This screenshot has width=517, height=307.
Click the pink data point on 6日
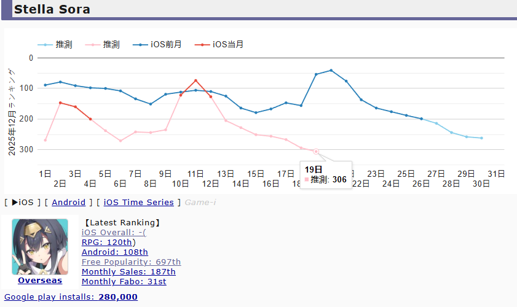[x=120, y=141]
